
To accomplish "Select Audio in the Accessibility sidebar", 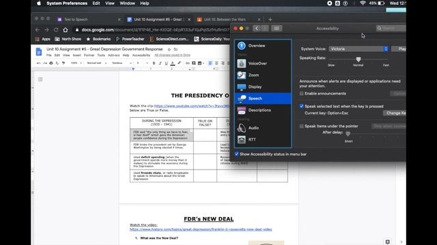I will click(263, 128).
